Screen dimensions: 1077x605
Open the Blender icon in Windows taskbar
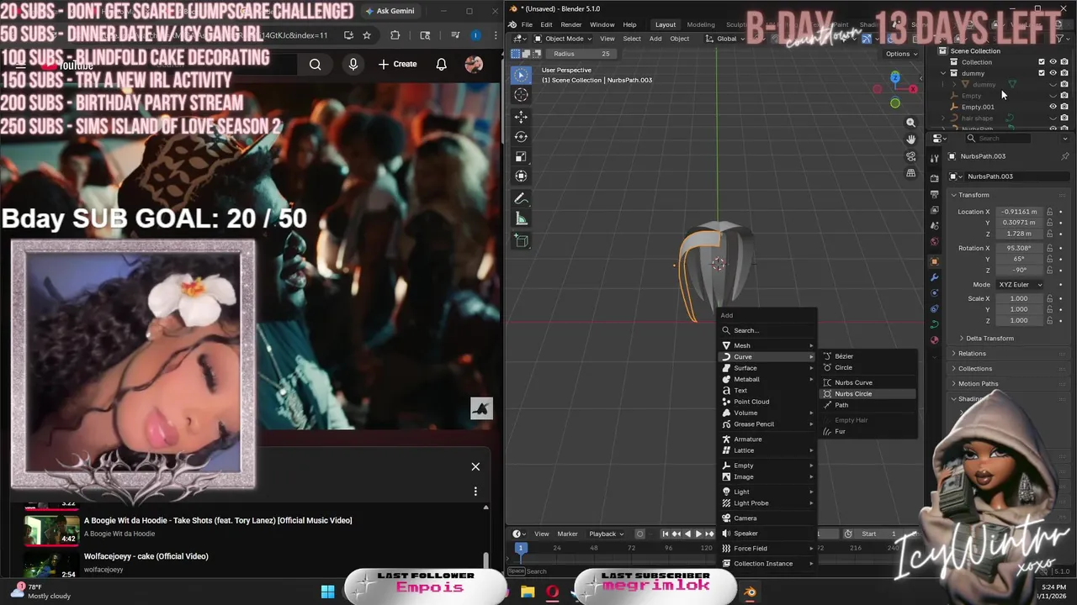click(x=750, y=592)
